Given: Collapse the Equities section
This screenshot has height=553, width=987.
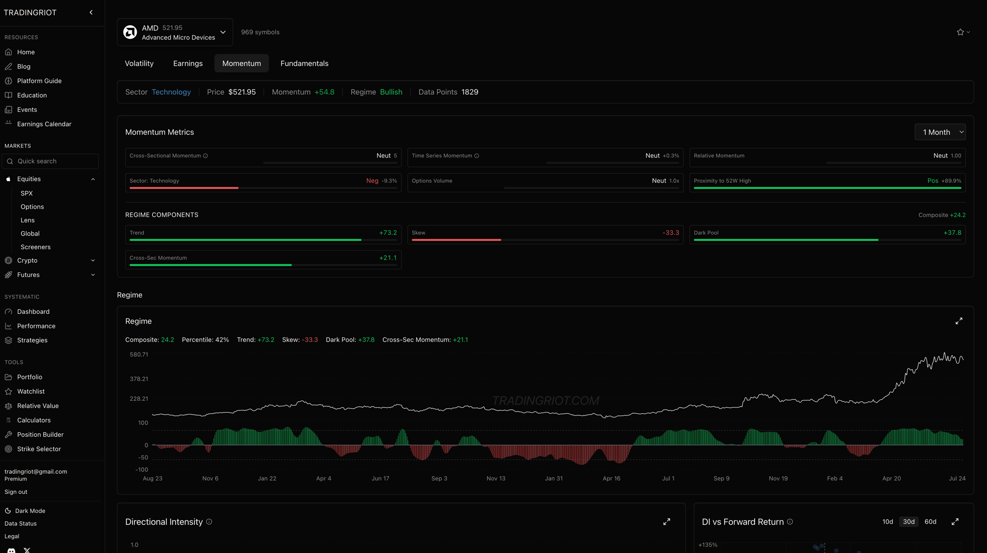Looking at the screenshot, I should [x=93, y=179].
